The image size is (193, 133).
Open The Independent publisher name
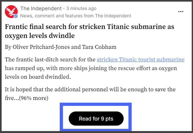click(x=41, y=8)
